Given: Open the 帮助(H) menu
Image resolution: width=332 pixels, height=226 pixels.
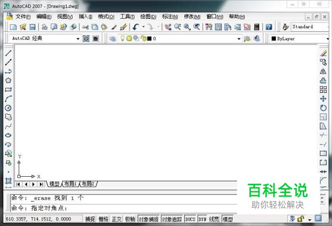Looking at the screenshot, I should tap(237, 16).
